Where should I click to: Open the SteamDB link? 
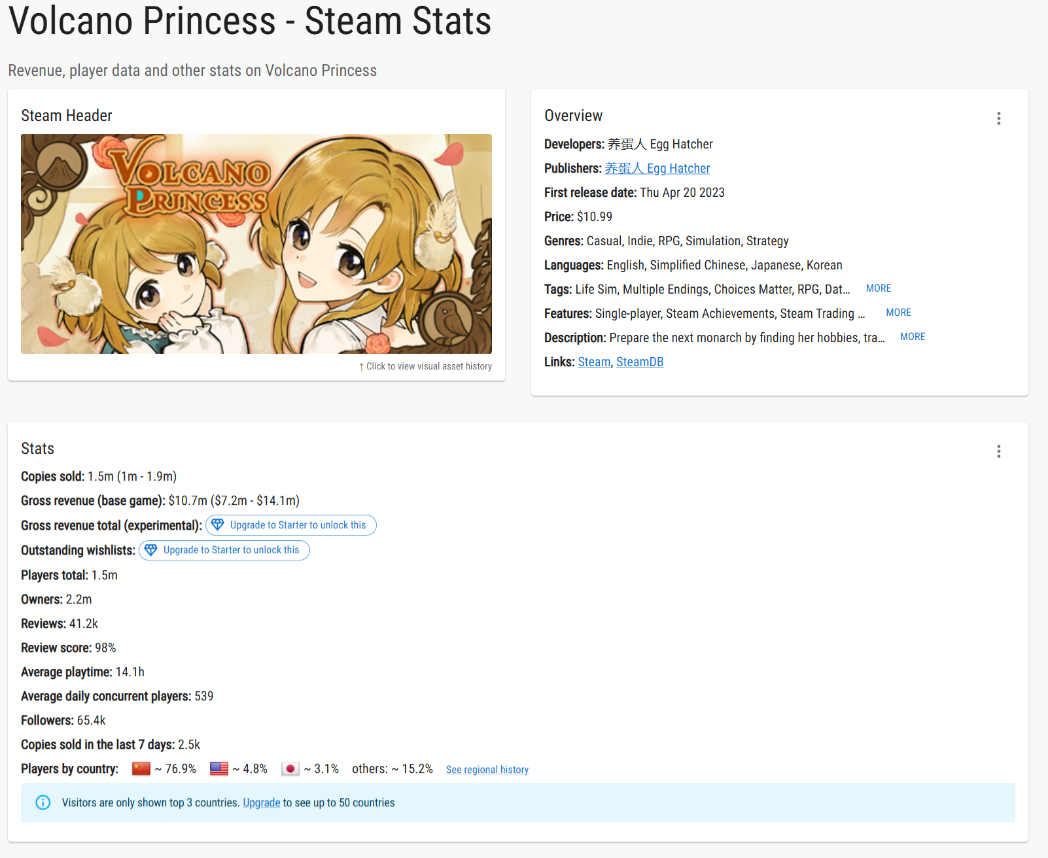point(640,362)
